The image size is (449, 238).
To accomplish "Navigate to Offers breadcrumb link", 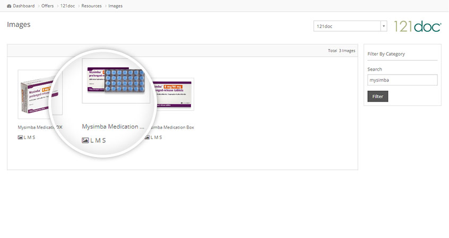I will (48, 6).
